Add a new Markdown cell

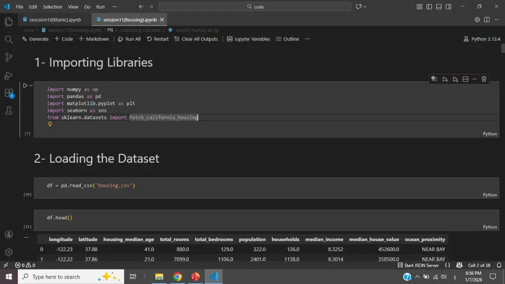point(94,39)
